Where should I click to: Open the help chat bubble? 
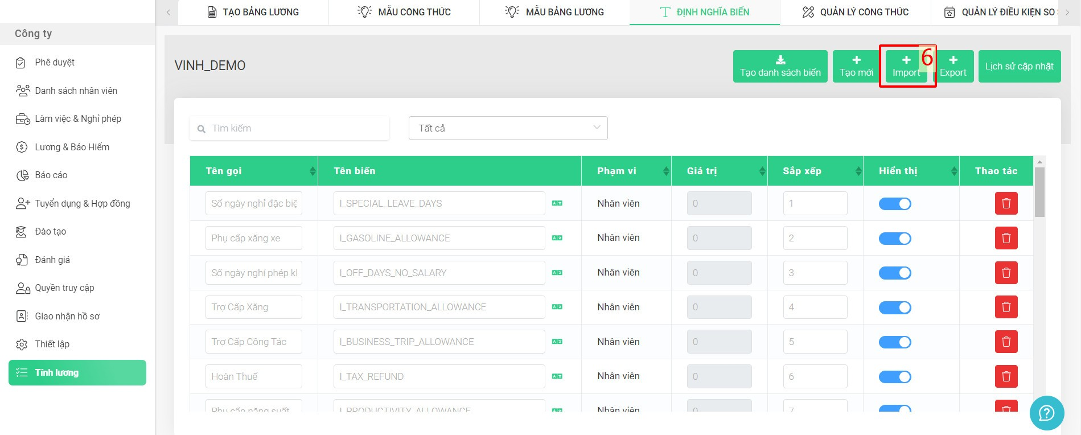point(1047,413)
